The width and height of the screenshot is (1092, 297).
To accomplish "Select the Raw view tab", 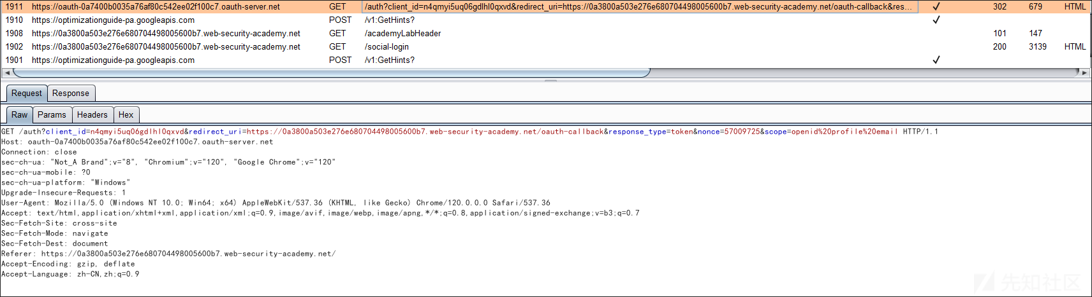I will (x=20, y=114).
